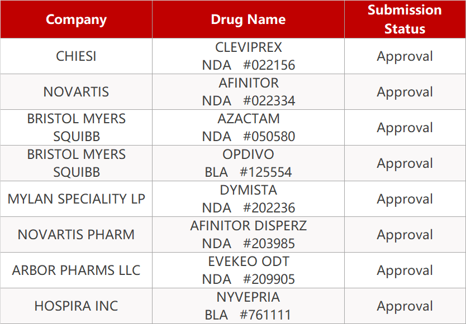Click the MYLAN SPECIALITY LP cell
Image resolution: width=466 pixels, height=324 pixels.
click(x=76, y=199)
